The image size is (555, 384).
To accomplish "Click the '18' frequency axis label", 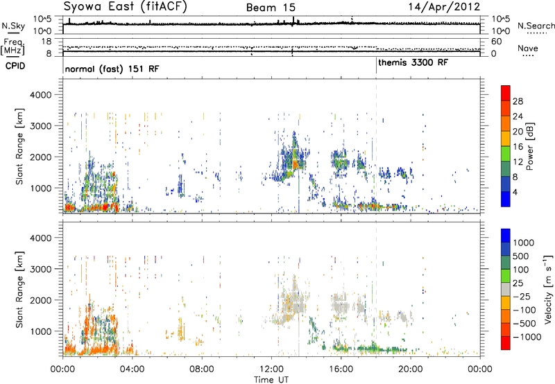I will click(46, 42).
